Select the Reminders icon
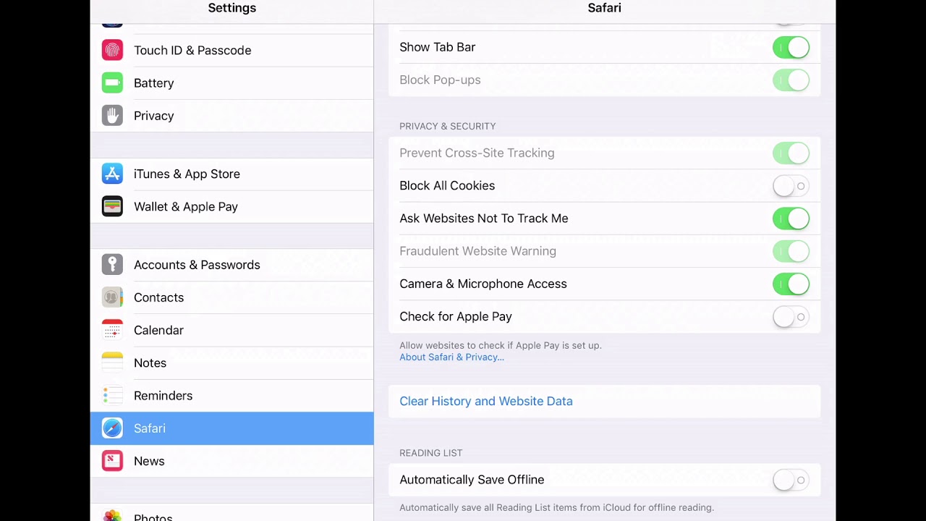The height and width of the screenshot is (521, 926). [112, 395]
